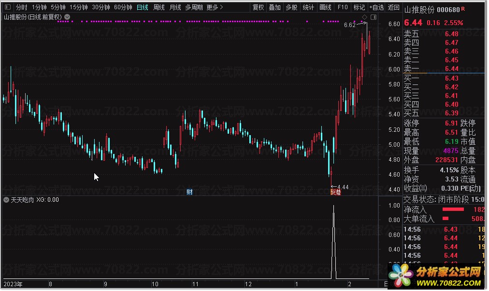Click the 天天吃肉 XG: 0.00 indicator label
The width and height of the screenshot is (489, 291).
[x=35, y=200]
